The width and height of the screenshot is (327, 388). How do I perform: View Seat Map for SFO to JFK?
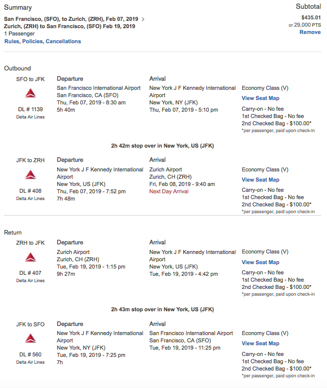click(260, 98)
